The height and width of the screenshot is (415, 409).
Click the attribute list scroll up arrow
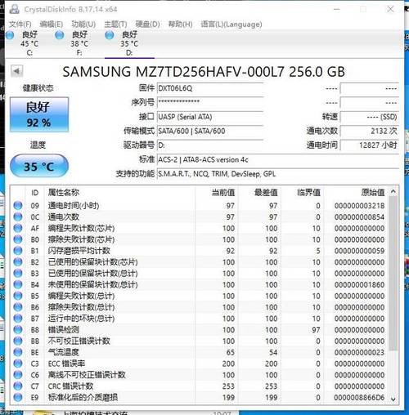[393, 192]
